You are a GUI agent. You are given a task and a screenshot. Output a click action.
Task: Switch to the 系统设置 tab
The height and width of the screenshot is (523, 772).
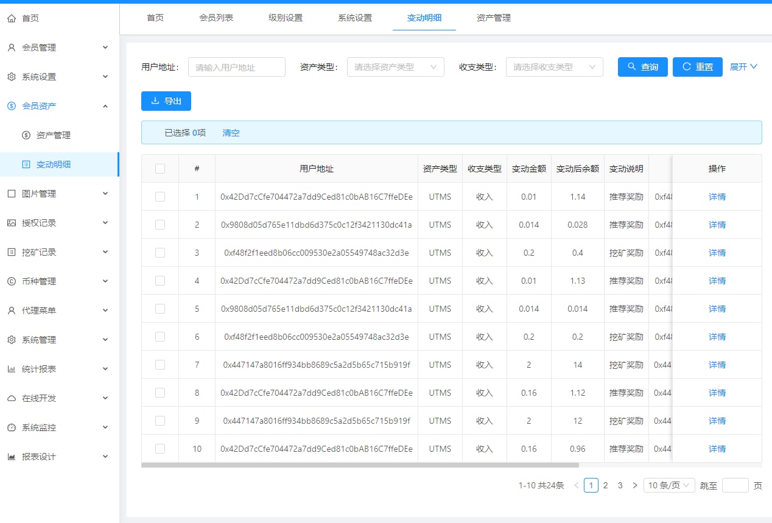click(x=355, y=18)
